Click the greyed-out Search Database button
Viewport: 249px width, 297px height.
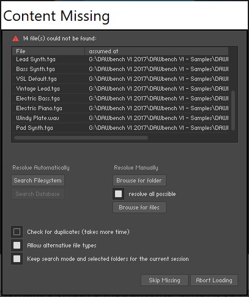click(x=38, y=194)
